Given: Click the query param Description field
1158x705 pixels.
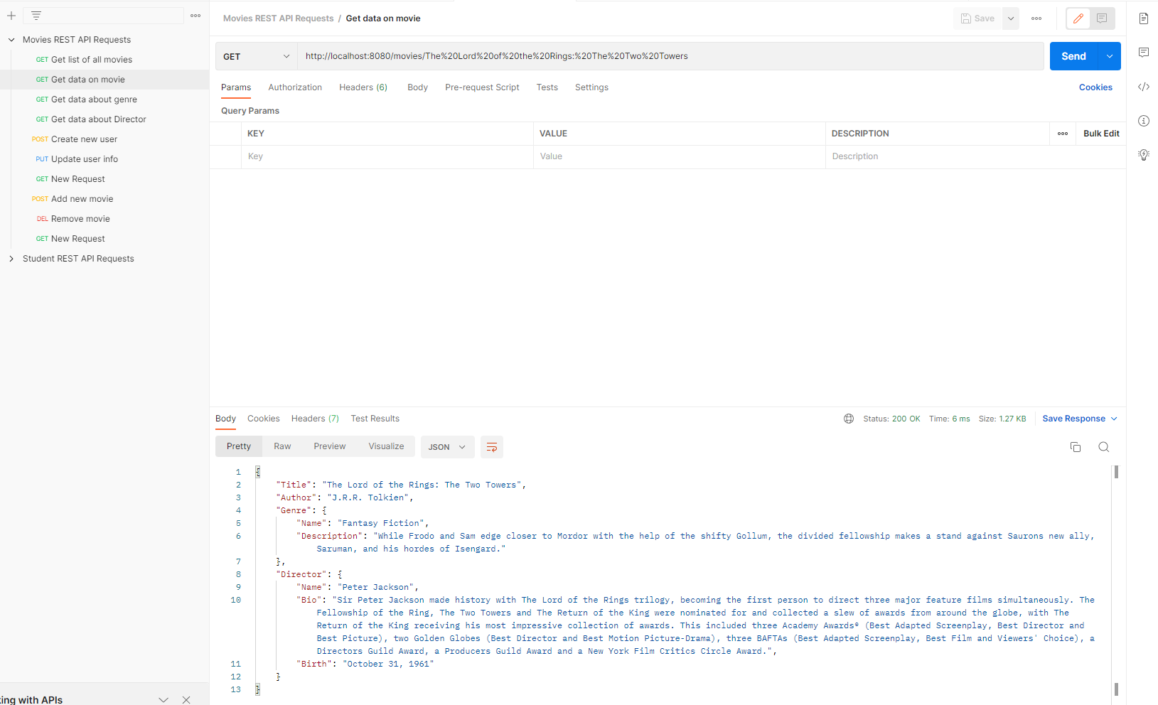Looking at the screenshot, I should 975,156.
